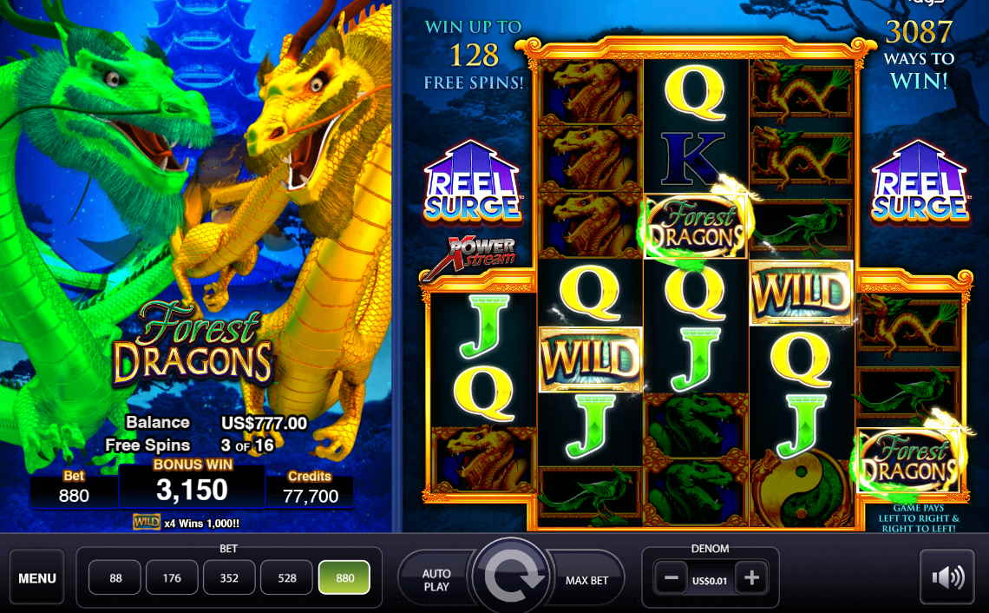Select the highlighted 880 bet option
The height and width of the screenshot is (613, 989).
click(344, 577)
